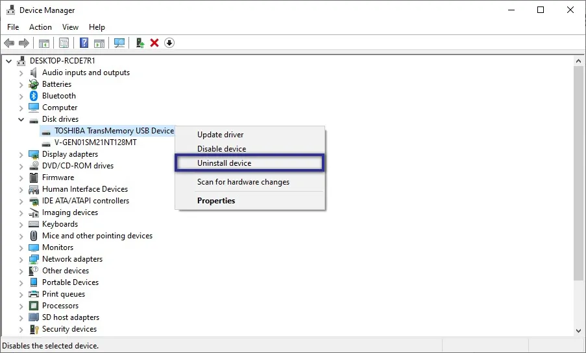Collapse the DESKTOP-RCDE7R1 root node

tap(8, 61)
